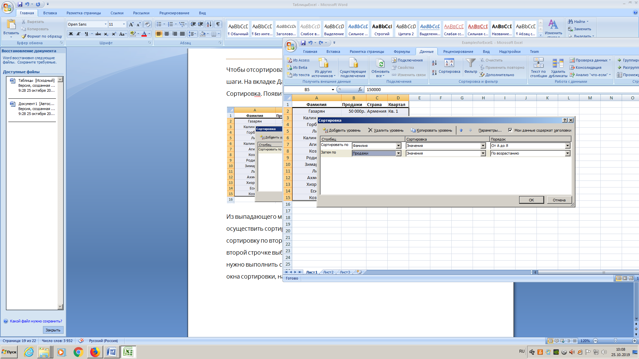Open Excel Главная tab

click(310, 52)
